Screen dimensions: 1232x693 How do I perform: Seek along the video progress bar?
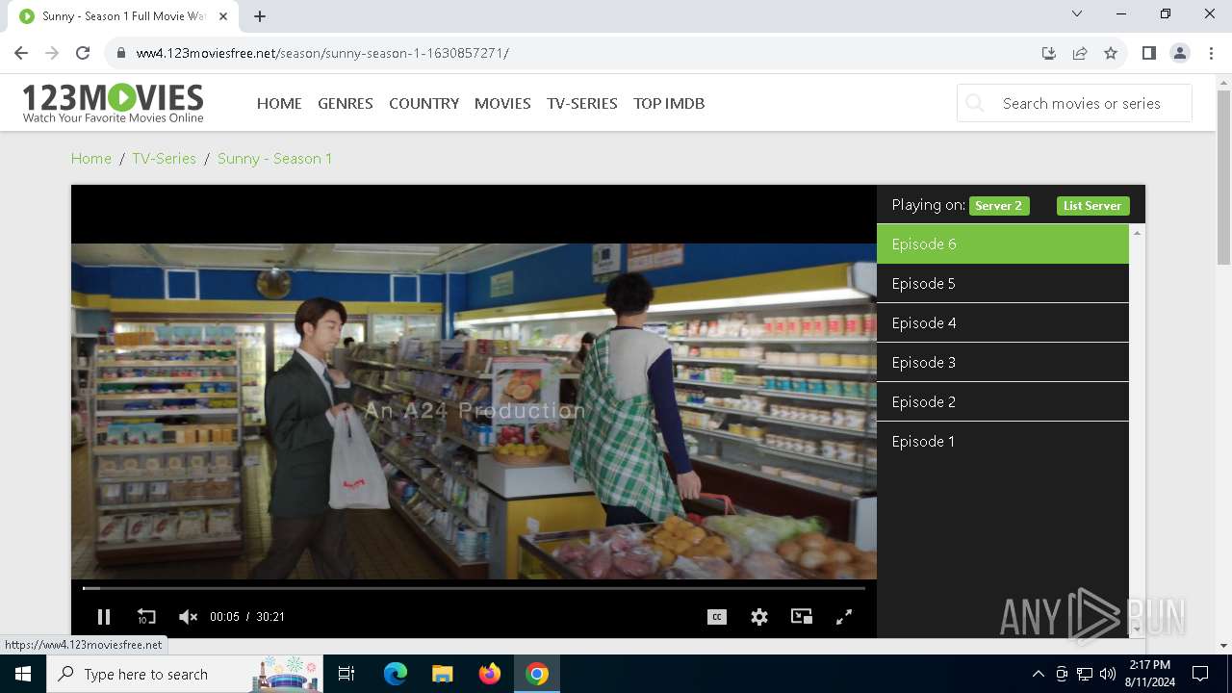(x=474, y=588)
